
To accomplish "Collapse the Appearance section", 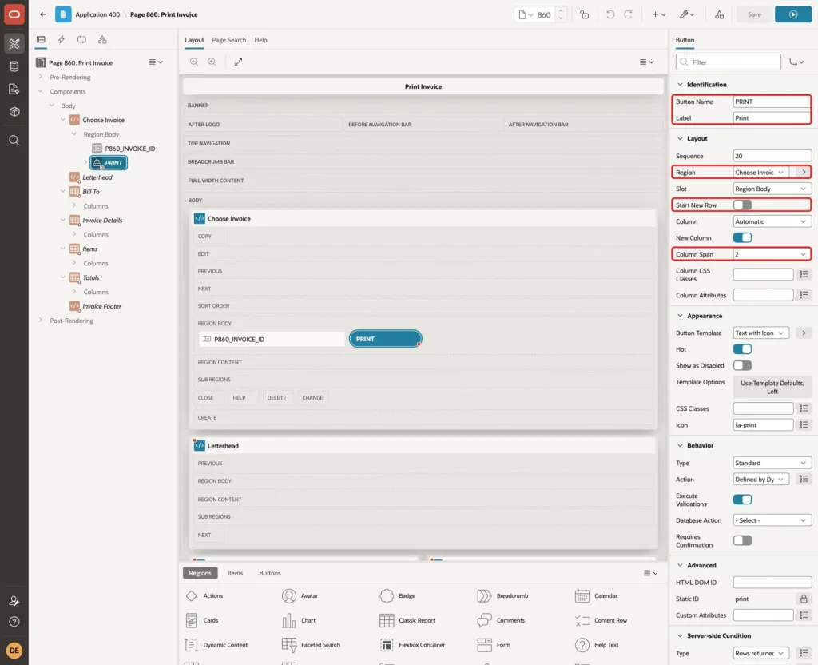I will 680,316.
